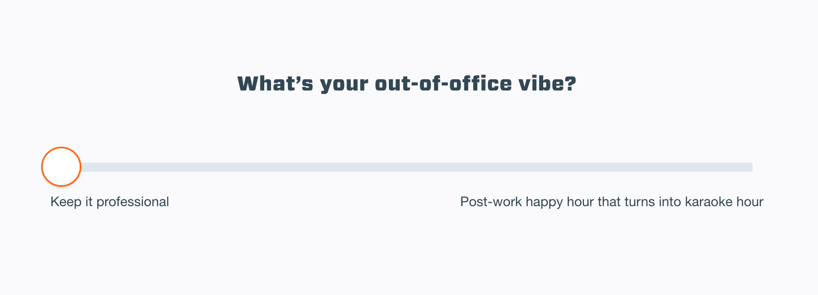Click the orange-ringed slider handle
The width and height of the screenshot is (818, 295).
(61, 167)
